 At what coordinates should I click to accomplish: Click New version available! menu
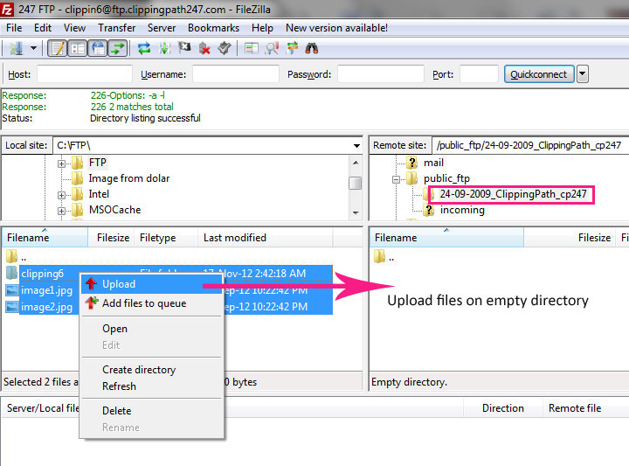tap(336, 28)
